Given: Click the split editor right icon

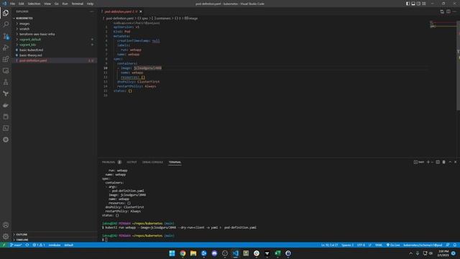Looking at the screenshot, I should [448, 12].
